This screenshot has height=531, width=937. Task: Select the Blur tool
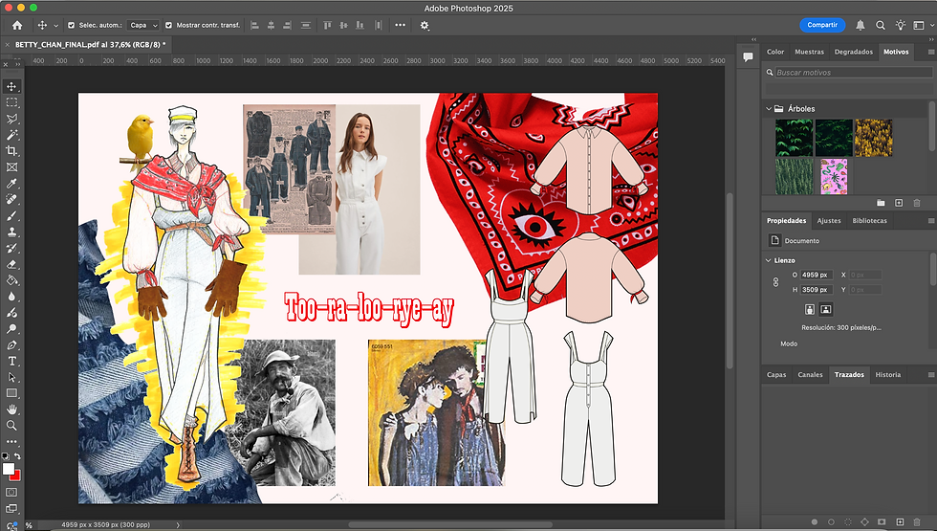click(x=11, y=296)
